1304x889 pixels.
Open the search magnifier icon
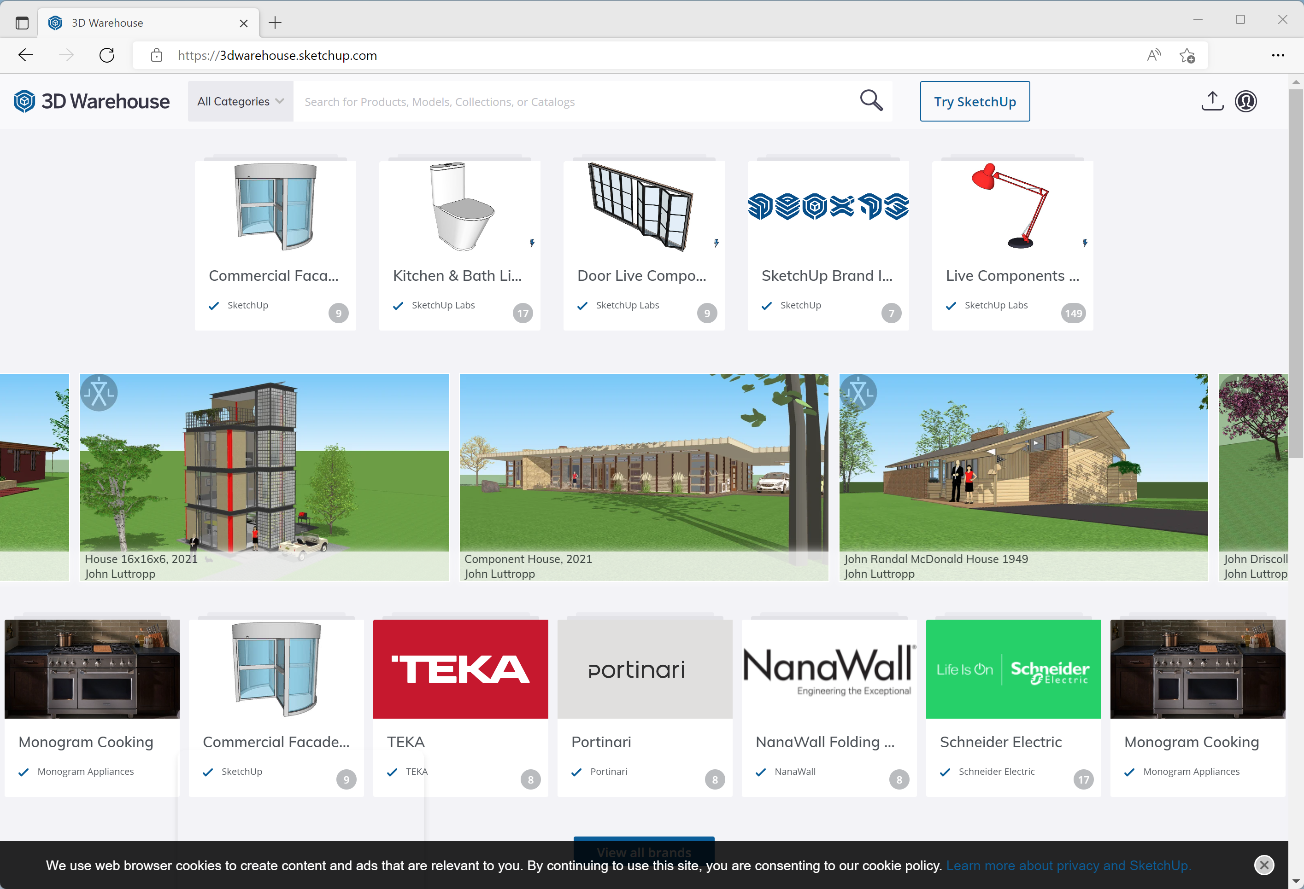click(x=871, y=101)
